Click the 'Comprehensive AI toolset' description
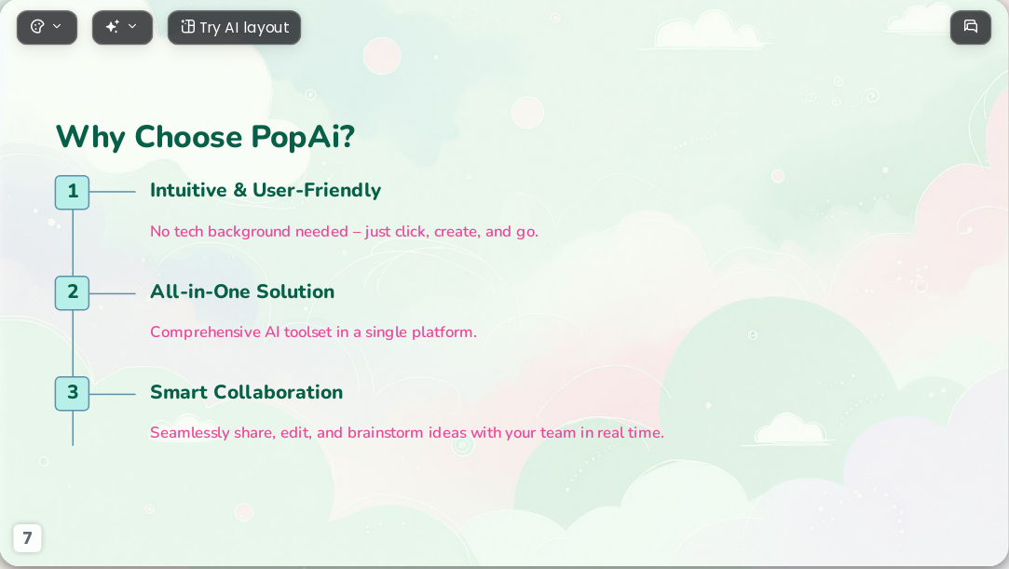This screenshot has width=1009, height=569. point(313,332)
